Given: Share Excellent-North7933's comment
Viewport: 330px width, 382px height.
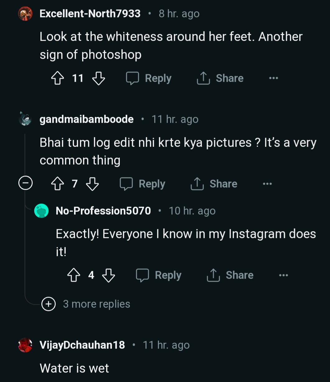Looking at the screenshot, I should 220,78.
